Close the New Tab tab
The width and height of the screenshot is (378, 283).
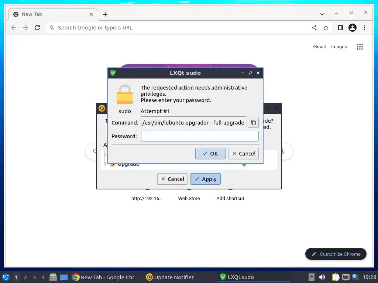tap(91, 14)
